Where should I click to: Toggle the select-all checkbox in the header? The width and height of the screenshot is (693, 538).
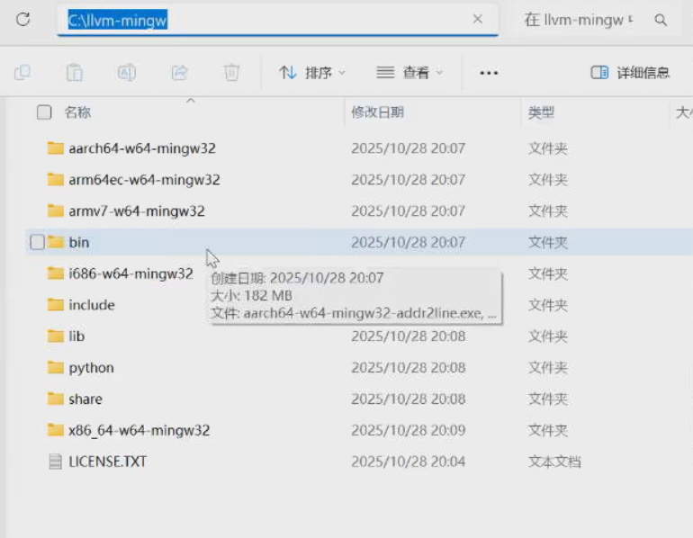[x=43, y=112]
